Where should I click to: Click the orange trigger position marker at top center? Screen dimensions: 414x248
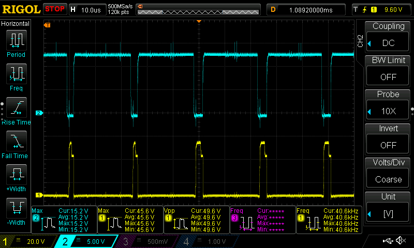(x=199, y=21)
